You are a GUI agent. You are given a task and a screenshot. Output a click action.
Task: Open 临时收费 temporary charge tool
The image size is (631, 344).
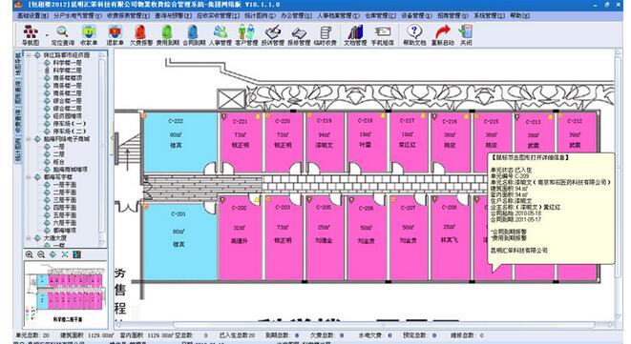[325, 35]
